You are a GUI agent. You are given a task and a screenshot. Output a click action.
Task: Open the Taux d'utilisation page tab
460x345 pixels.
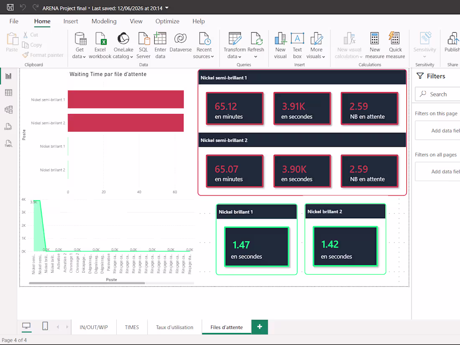point(174,327)
